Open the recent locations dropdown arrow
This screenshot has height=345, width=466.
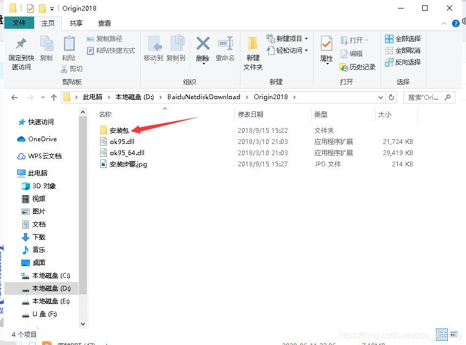(43, 98)
